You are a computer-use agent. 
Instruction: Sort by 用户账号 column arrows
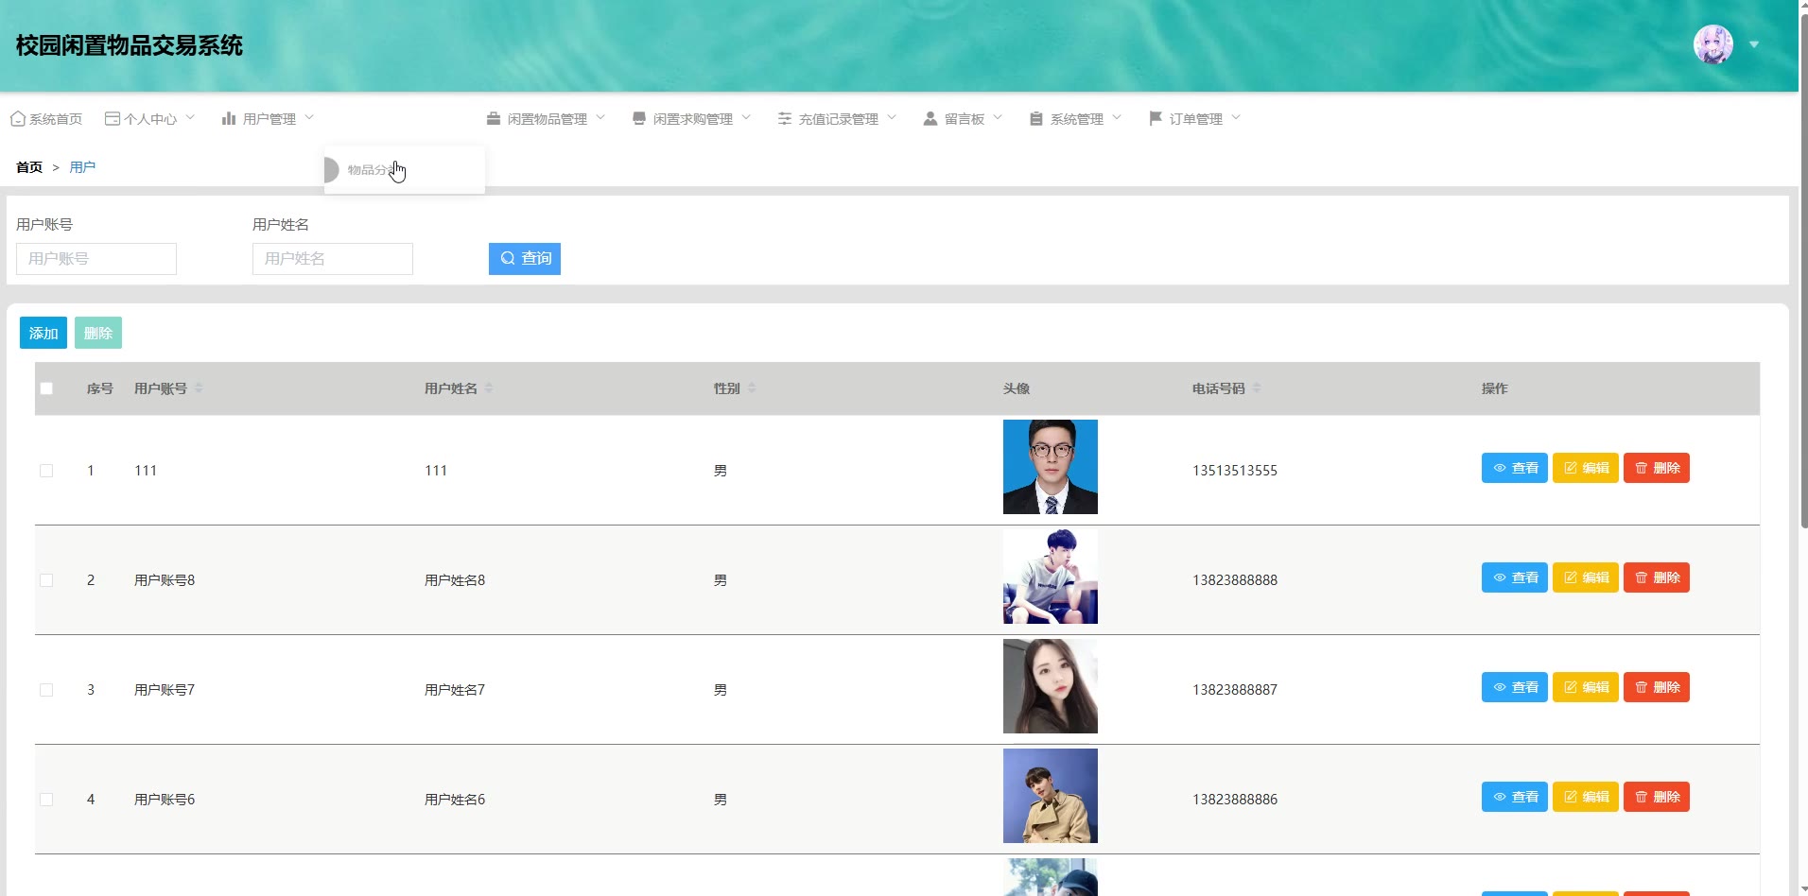pos(199,388)
